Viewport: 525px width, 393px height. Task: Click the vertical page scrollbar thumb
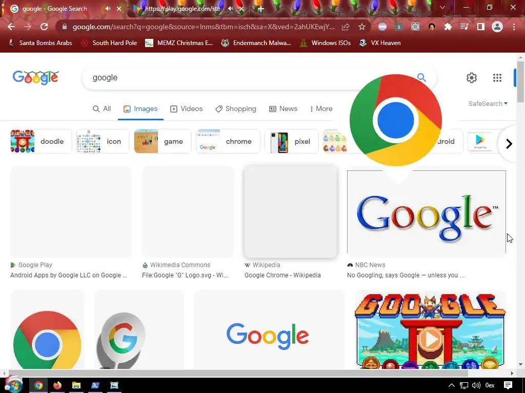coord(520,82)
